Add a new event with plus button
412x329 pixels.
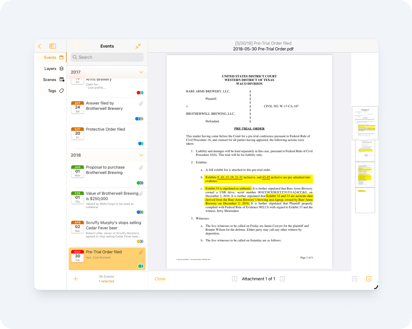click(76, 279)
